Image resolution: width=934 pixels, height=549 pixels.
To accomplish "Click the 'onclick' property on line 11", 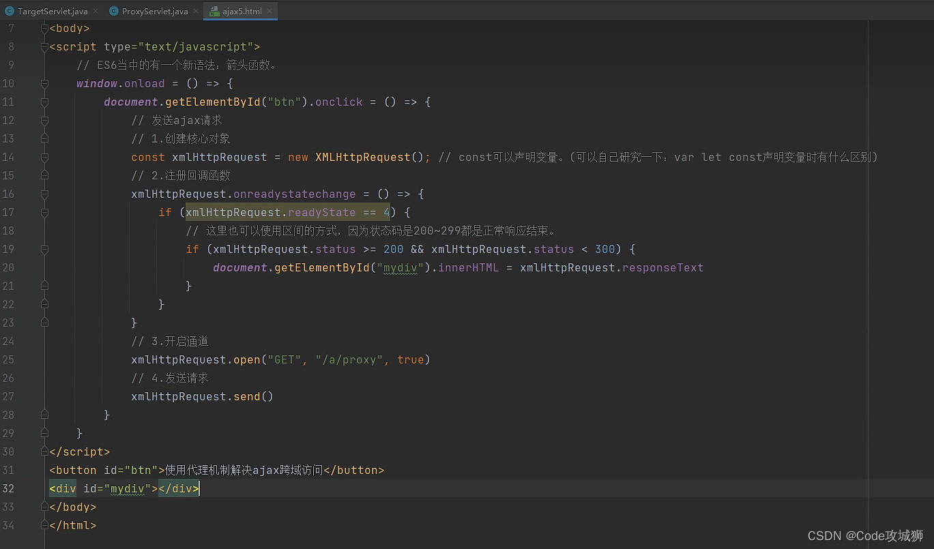I will tap(339, 102).
